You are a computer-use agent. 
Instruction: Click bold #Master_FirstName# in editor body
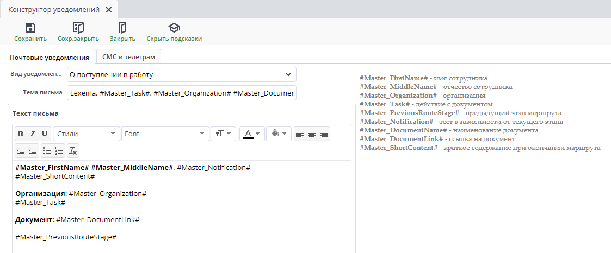click(x=52, y=167)
